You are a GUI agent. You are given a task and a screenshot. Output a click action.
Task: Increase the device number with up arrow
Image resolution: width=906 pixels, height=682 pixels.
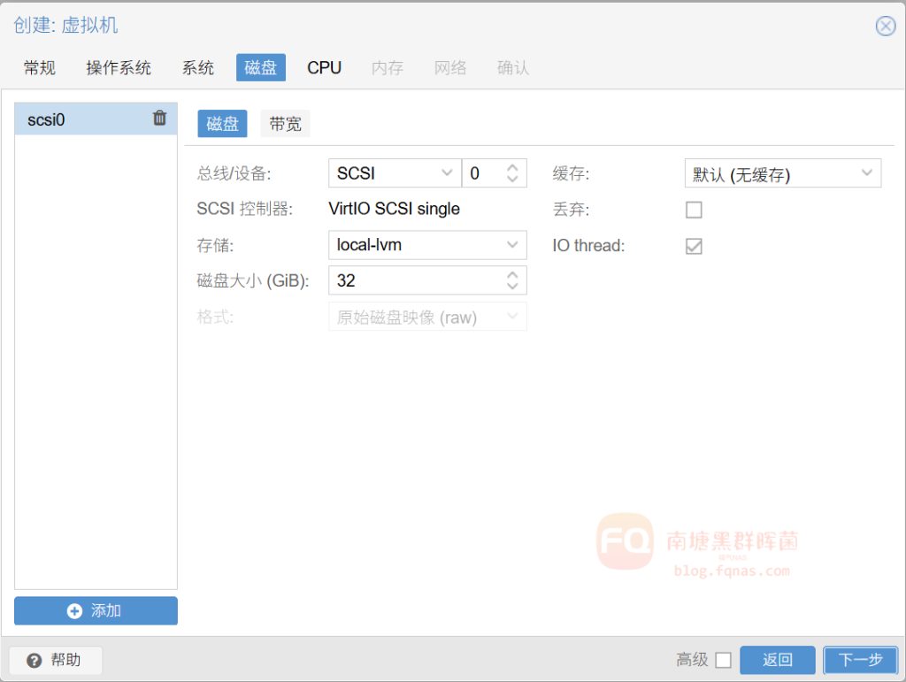(512, 167)
